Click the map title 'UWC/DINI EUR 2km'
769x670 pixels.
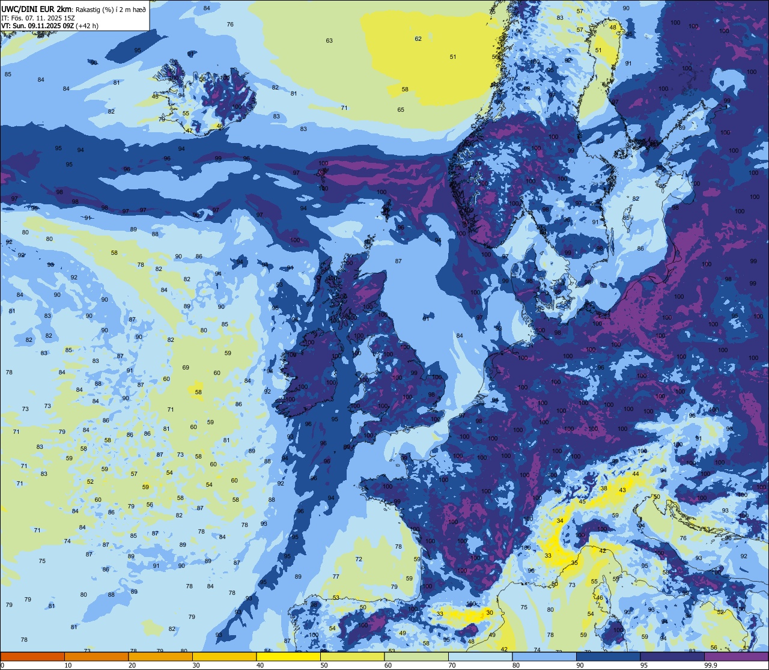[37, 8]
